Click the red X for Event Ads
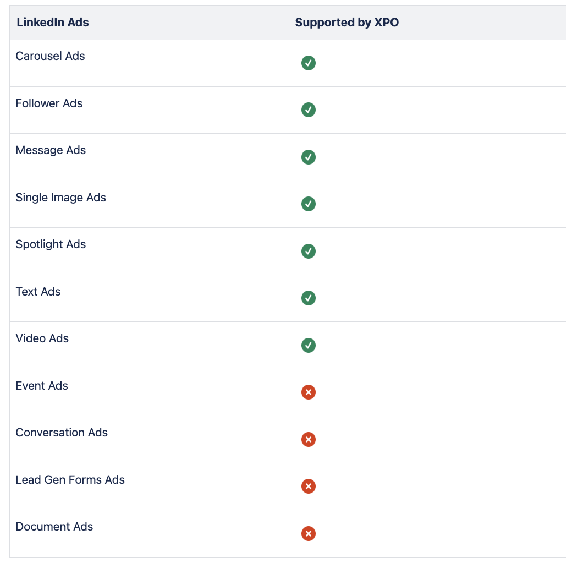This screenshot has width=572, height=568. click(x=309, y=392)
